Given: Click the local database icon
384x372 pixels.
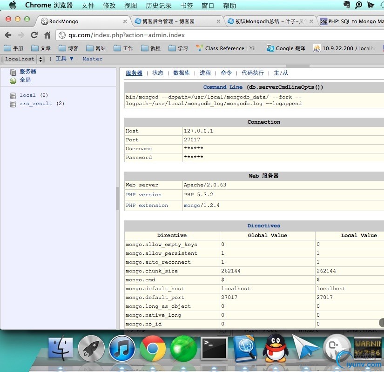Looking at the screenshot, I should (13, 95).
